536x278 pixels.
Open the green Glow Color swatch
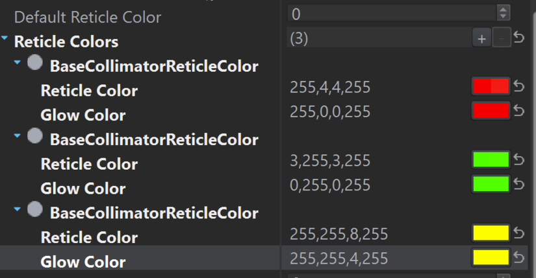tap(491, 185)
